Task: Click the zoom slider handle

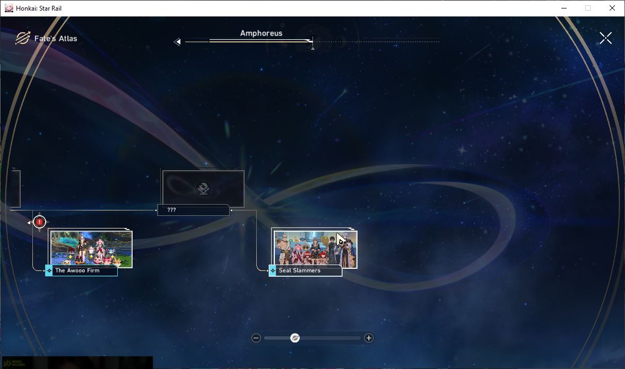Action: click(295, 338)
